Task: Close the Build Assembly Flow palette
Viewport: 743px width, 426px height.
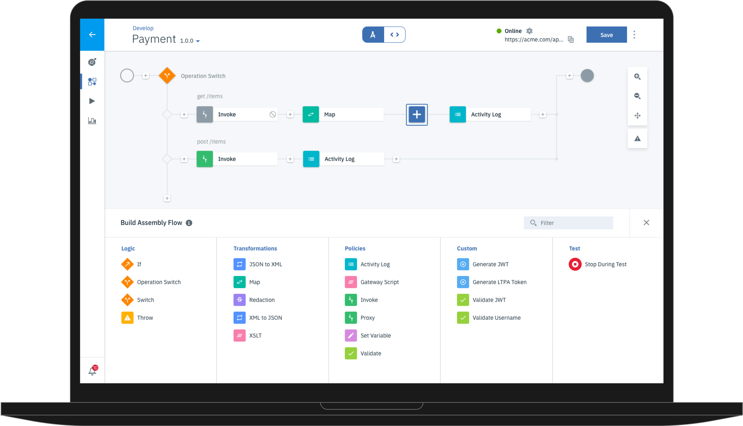Action: point(646,223)
